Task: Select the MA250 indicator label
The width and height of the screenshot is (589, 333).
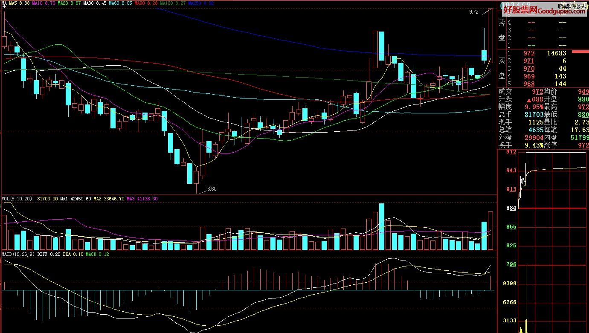Action: 201,3
